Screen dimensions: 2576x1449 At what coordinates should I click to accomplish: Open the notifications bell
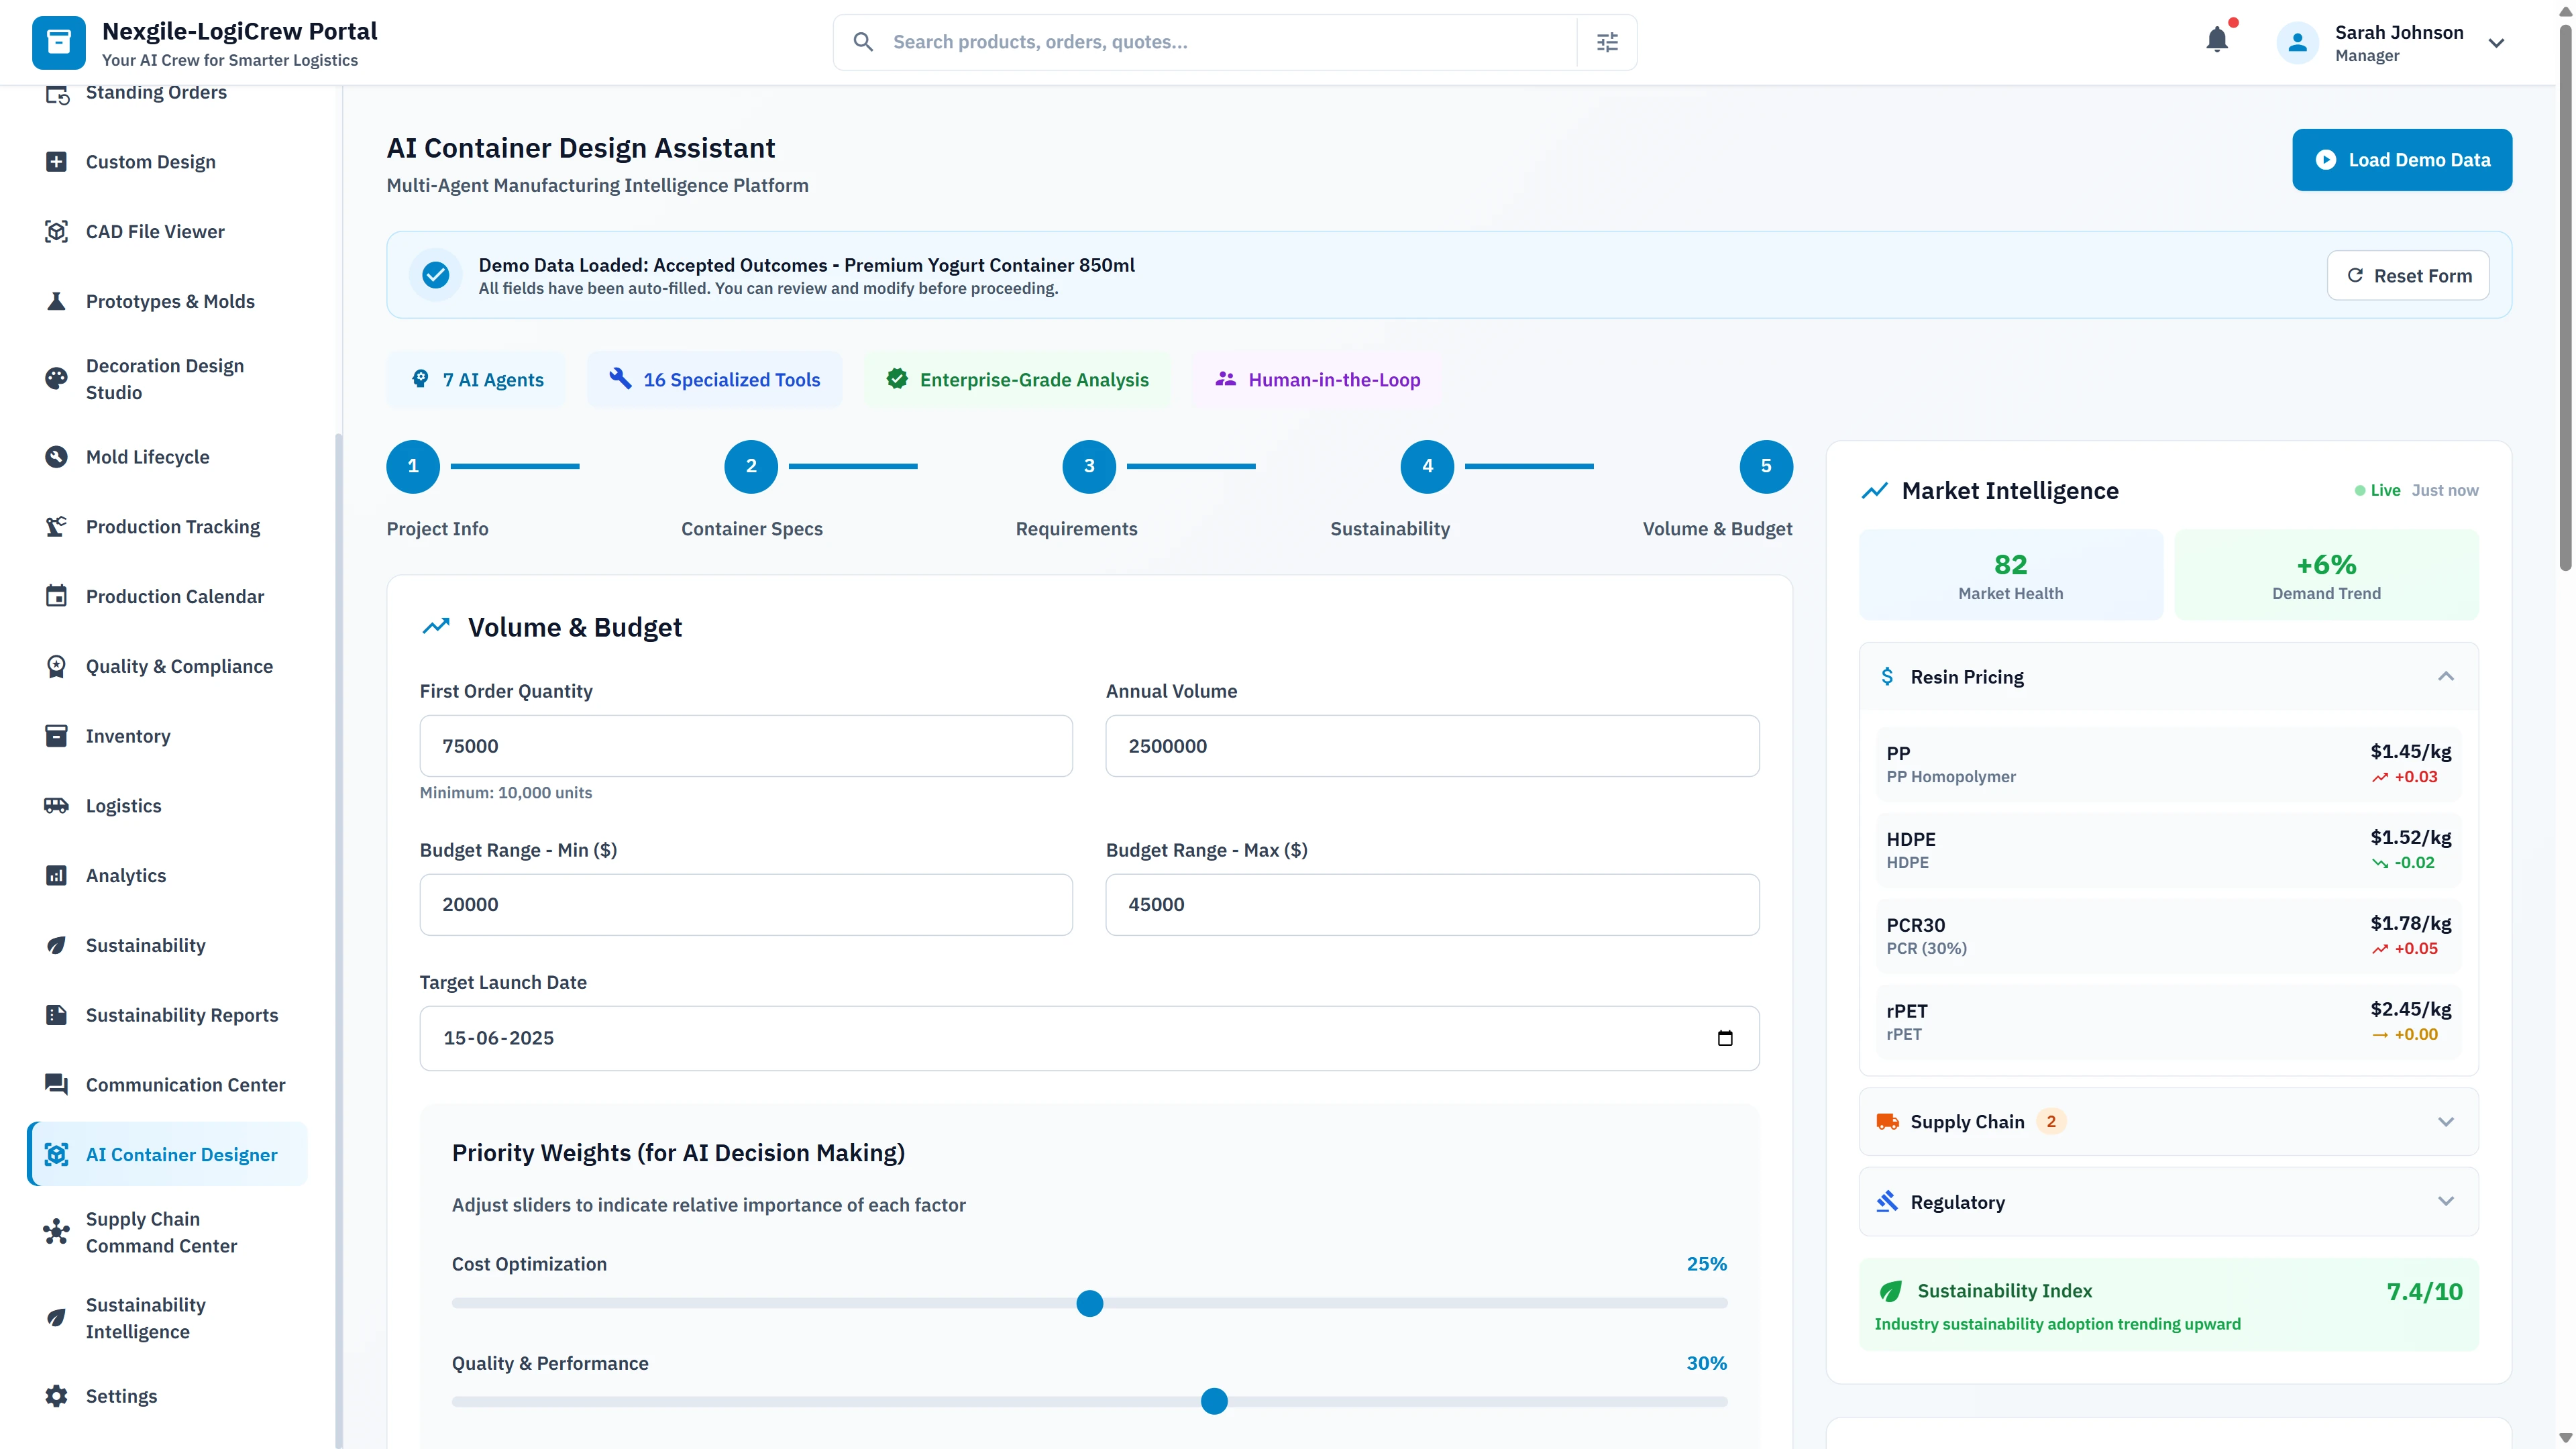(2218, 40)
